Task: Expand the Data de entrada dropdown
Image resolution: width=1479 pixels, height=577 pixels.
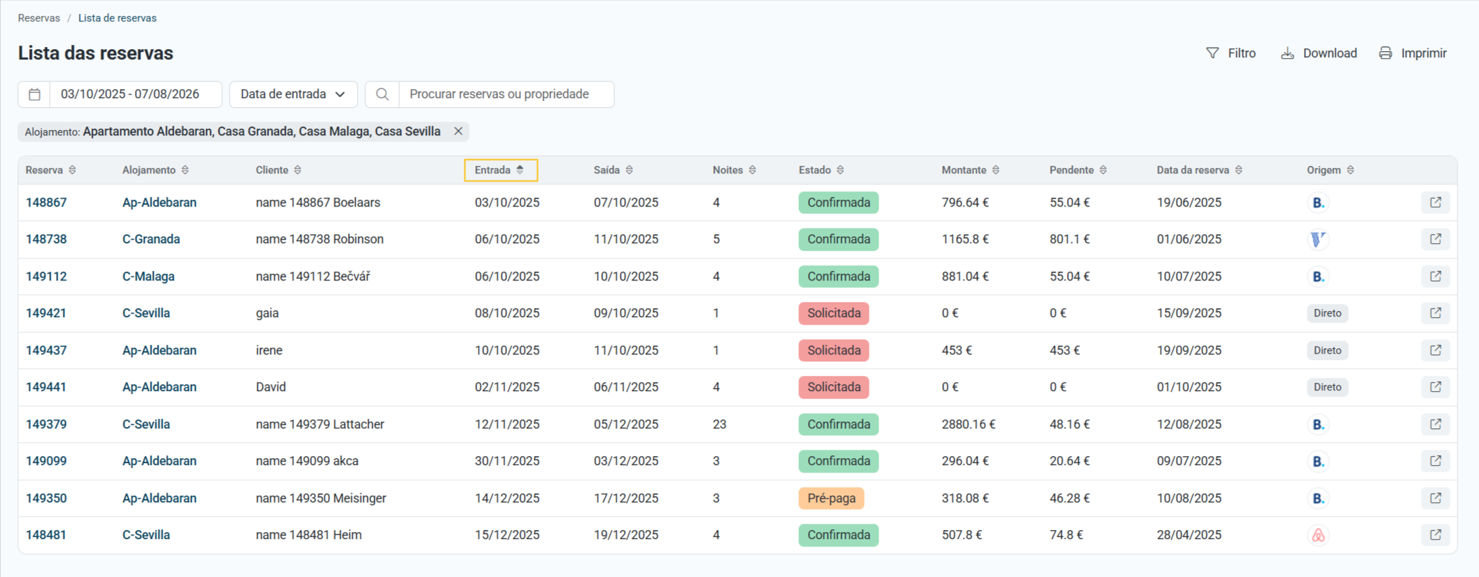Action: tap(293, 95)
